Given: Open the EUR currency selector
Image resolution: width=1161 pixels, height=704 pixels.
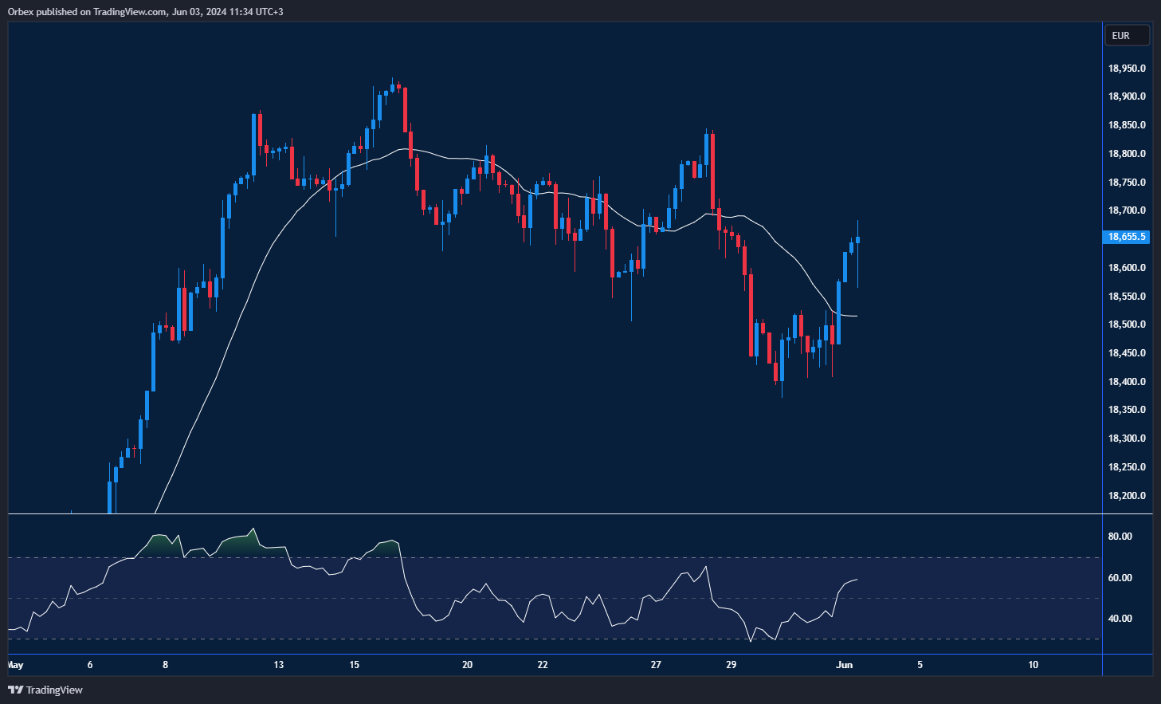Looking at the screenshot, I should (x=1127, y=35).
